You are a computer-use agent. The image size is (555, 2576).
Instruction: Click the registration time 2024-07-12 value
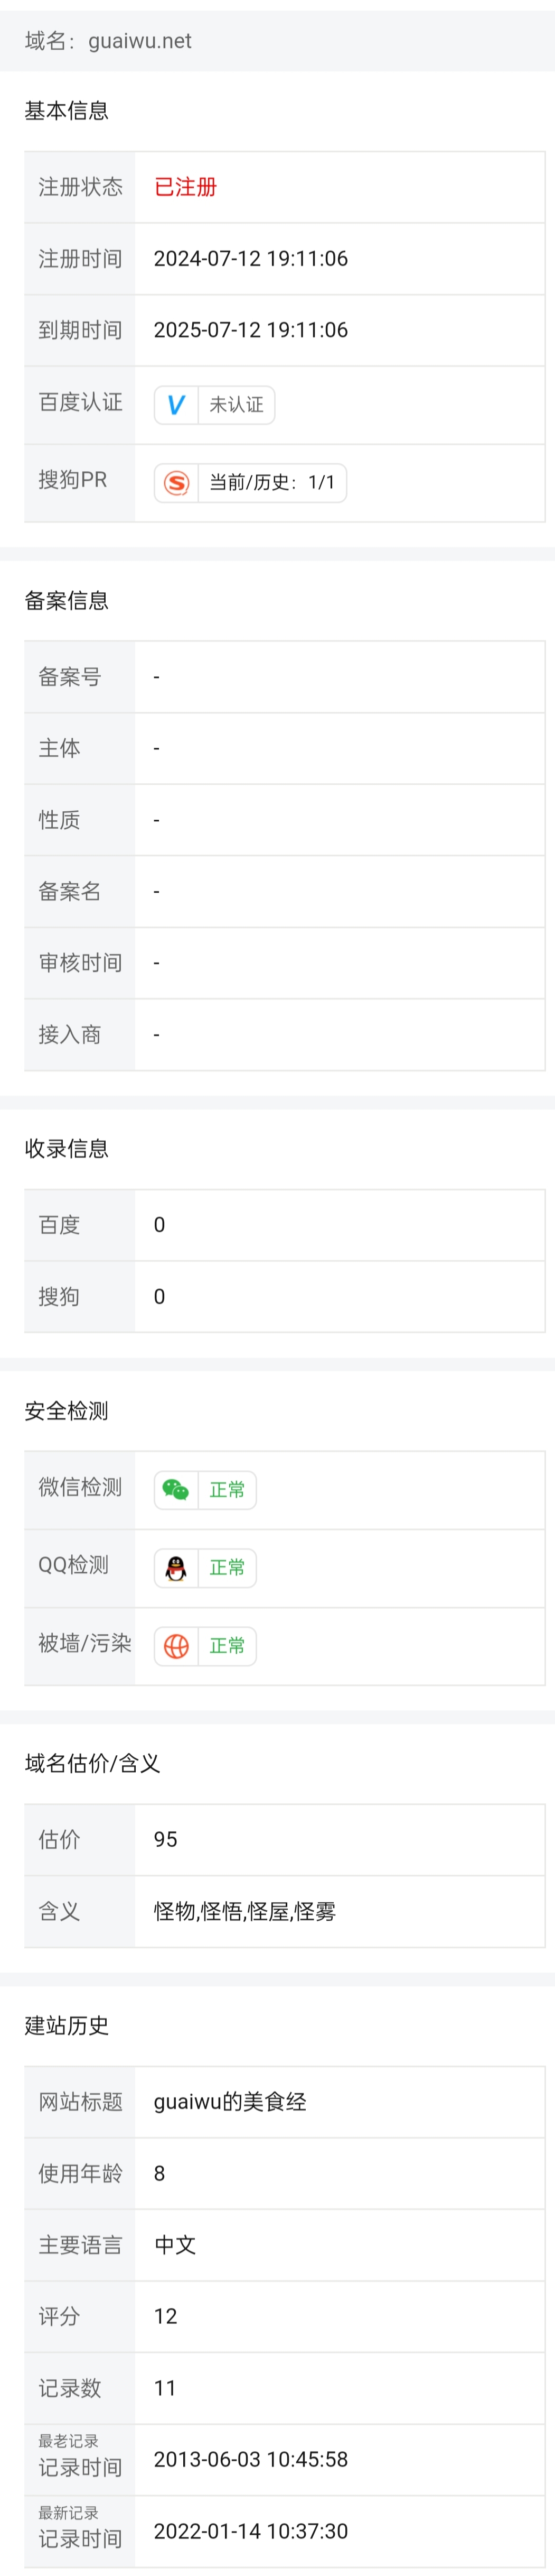pos(250,259)
